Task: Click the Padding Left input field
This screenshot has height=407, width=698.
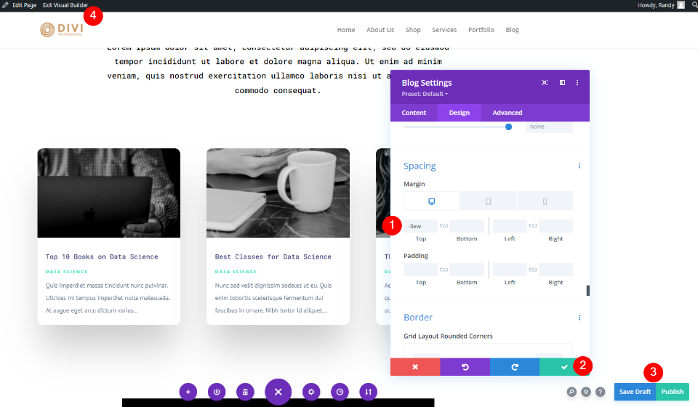Action: [510, 270]
